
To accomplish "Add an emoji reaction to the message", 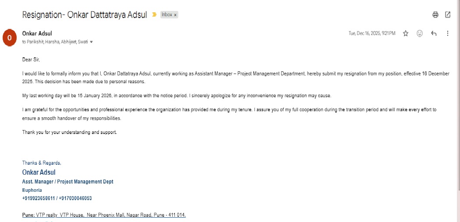I will 420,33.
